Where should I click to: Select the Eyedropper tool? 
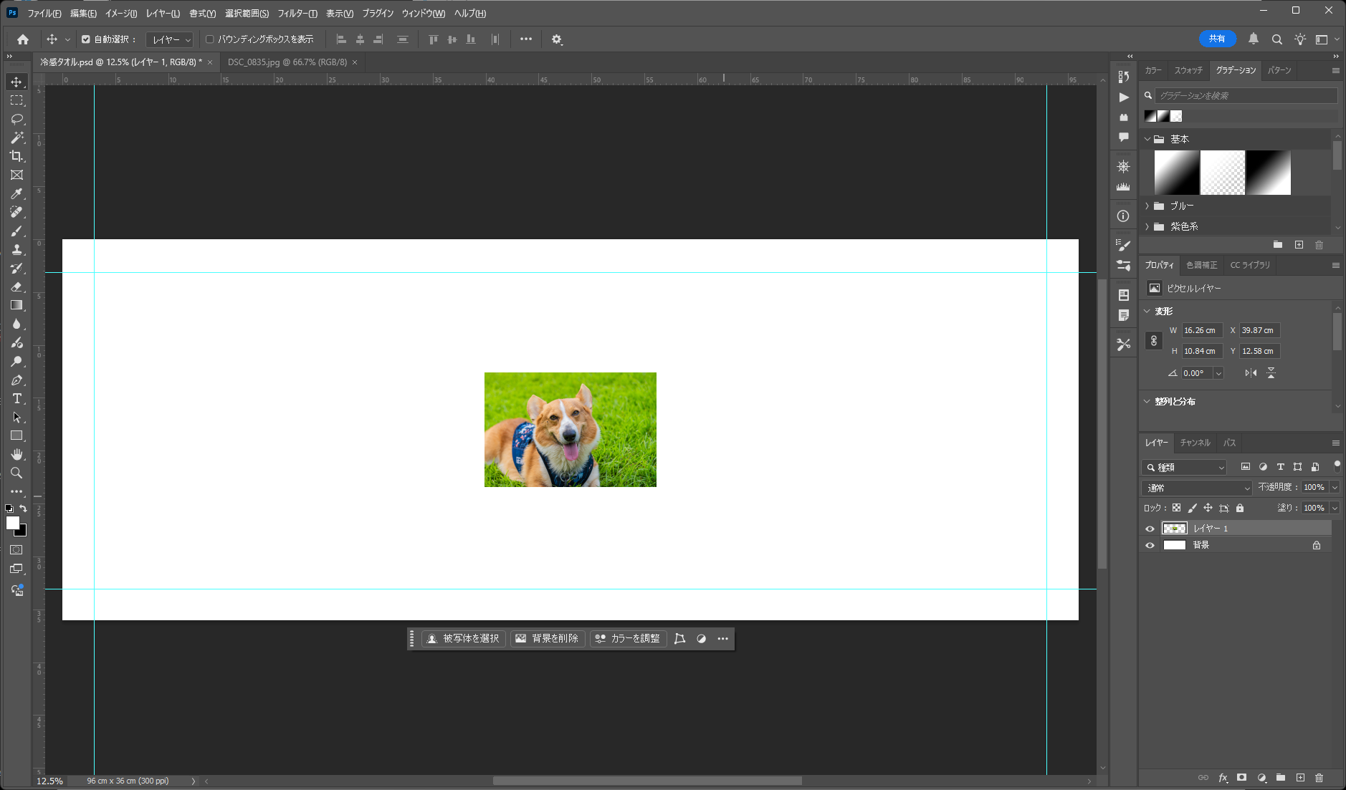click(16, 194)
